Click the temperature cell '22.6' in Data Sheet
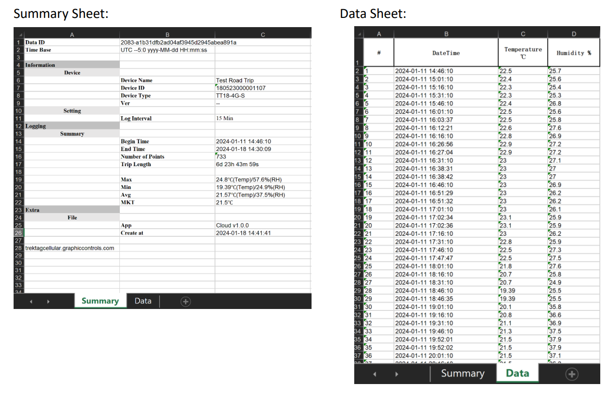This screenshot has width=609, height=401. tap(523, 128)
